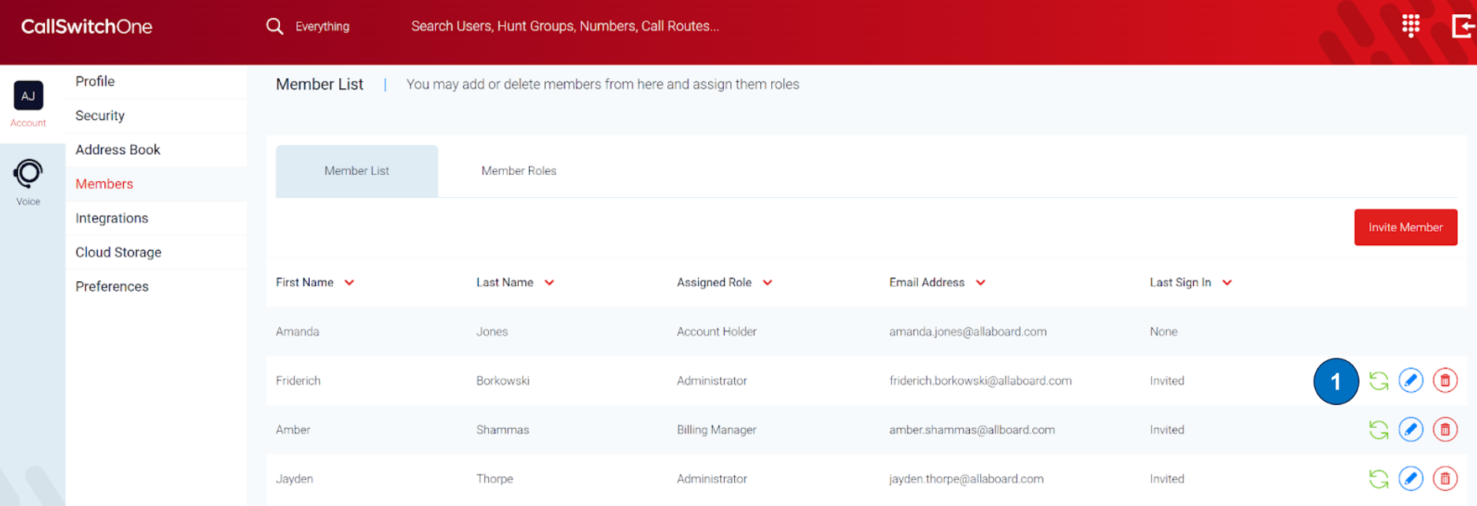Viewport: 1477px width, 506px height.
Task: Click the Amber first name cell
Action: tap(293, 430)
